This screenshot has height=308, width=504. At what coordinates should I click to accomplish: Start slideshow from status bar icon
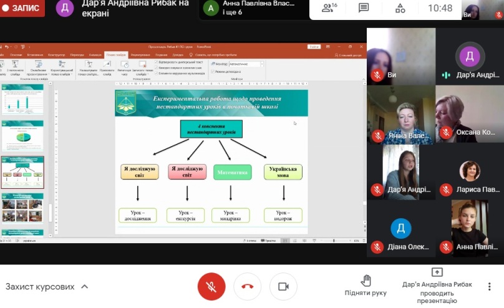[314, 241]
